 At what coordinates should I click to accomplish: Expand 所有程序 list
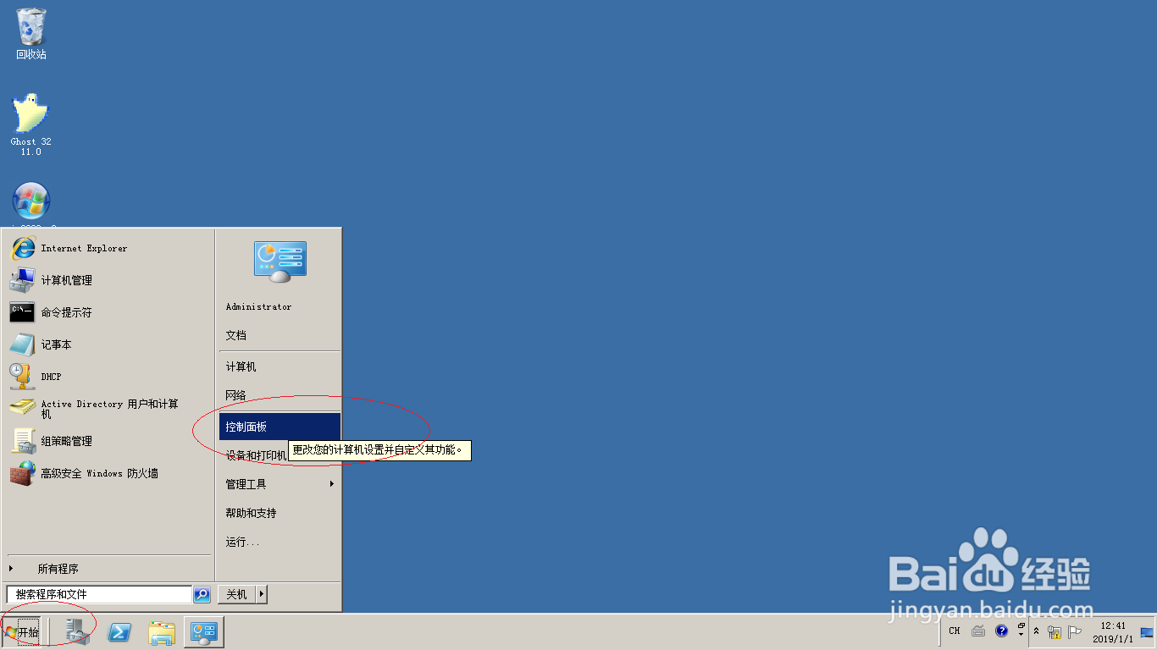(x=108, y=569)
